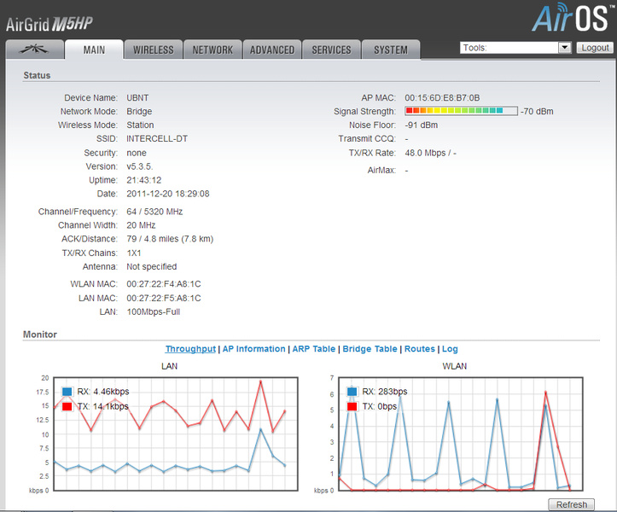
Task: Click the LAN throughput graph
Action: pyautogui.click(x=176, y=434)
